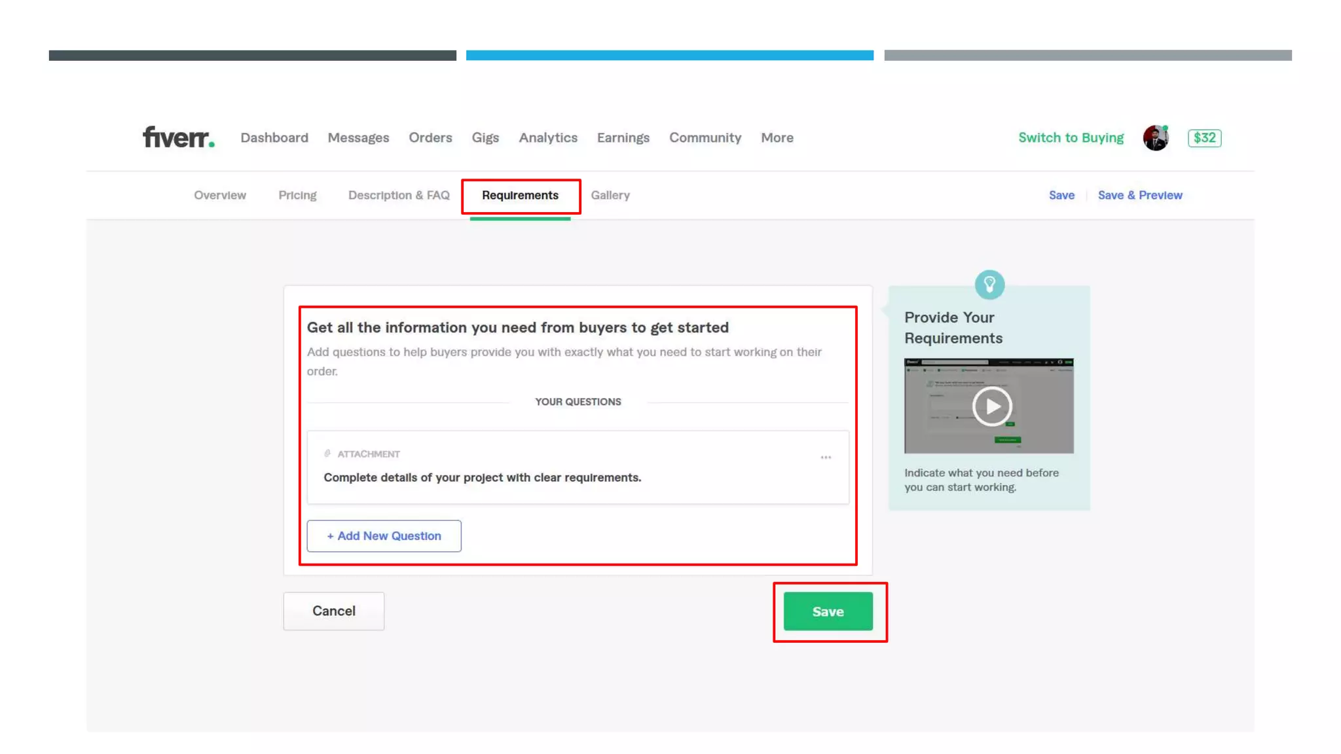The width and height of the screenshot is (1341, 754).
Task: Click Add New Question button
Action: [384, 536]
